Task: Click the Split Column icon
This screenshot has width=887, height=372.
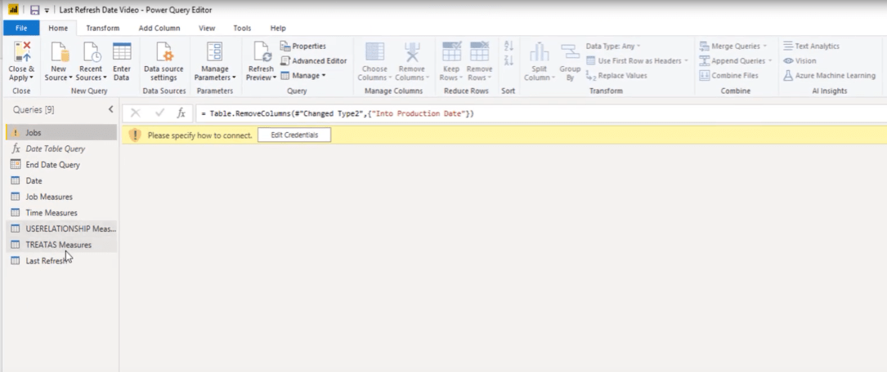Action: click(539, 52)
